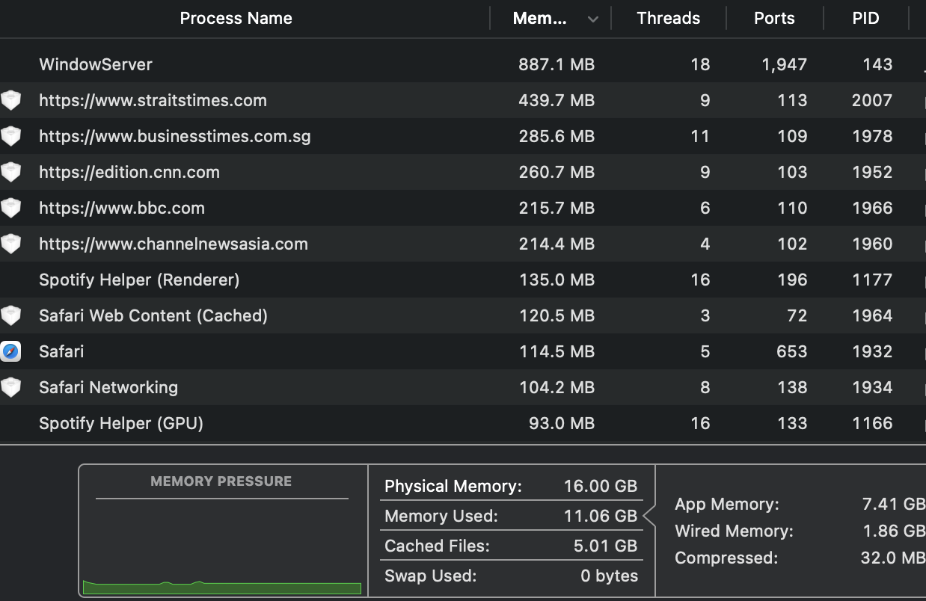
Task: Click the MEMORY PRESSURE heading
Action: pos(221,481)
